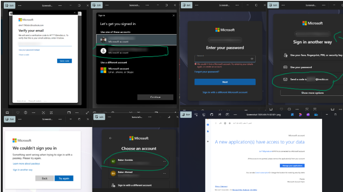Click the trash delete icon in email window toolbar
Image resolution: width=343 pixels, height=192 pixels.
click(203, 115)
